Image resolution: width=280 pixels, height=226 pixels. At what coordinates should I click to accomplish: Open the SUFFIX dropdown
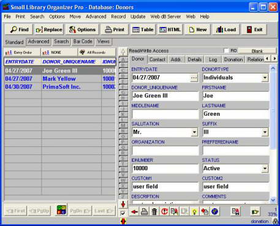pos(265,132)
